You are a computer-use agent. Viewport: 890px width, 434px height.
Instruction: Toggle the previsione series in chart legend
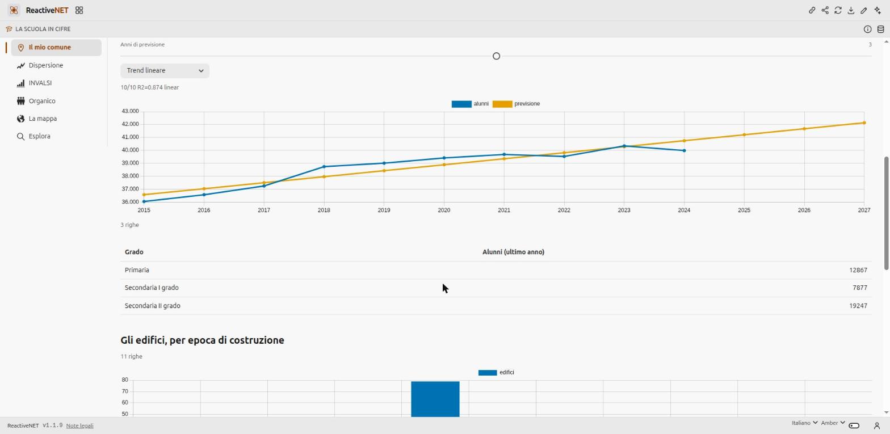coord(516,104)
